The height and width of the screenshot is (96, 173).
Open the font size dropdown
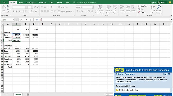(32, 7)
